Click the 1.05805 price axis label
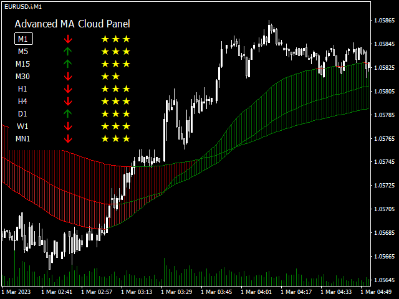 [384, 92]
